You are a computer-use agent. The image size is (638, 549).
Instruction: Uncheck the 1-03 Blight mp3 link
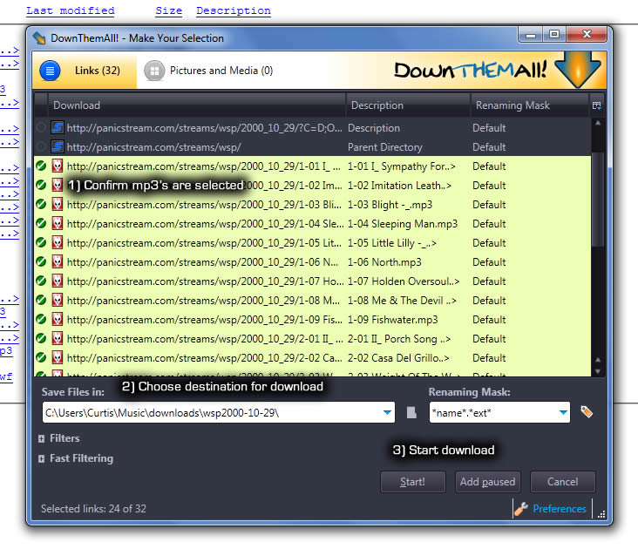[41, 205]
